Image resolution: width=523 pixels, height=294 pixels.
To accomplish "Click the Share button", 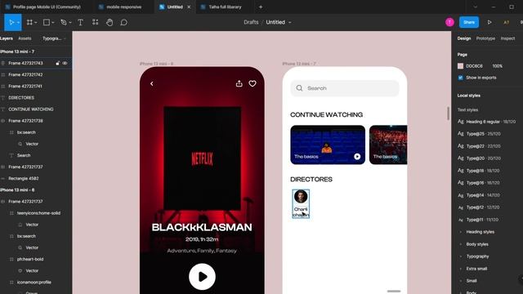I will tap(468, 22).
